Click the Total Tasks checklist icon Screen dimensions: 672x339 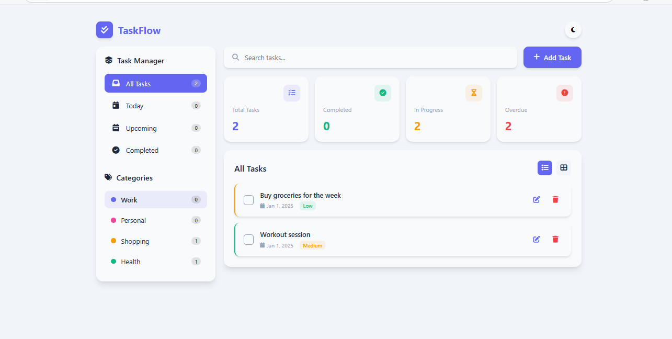292,93
